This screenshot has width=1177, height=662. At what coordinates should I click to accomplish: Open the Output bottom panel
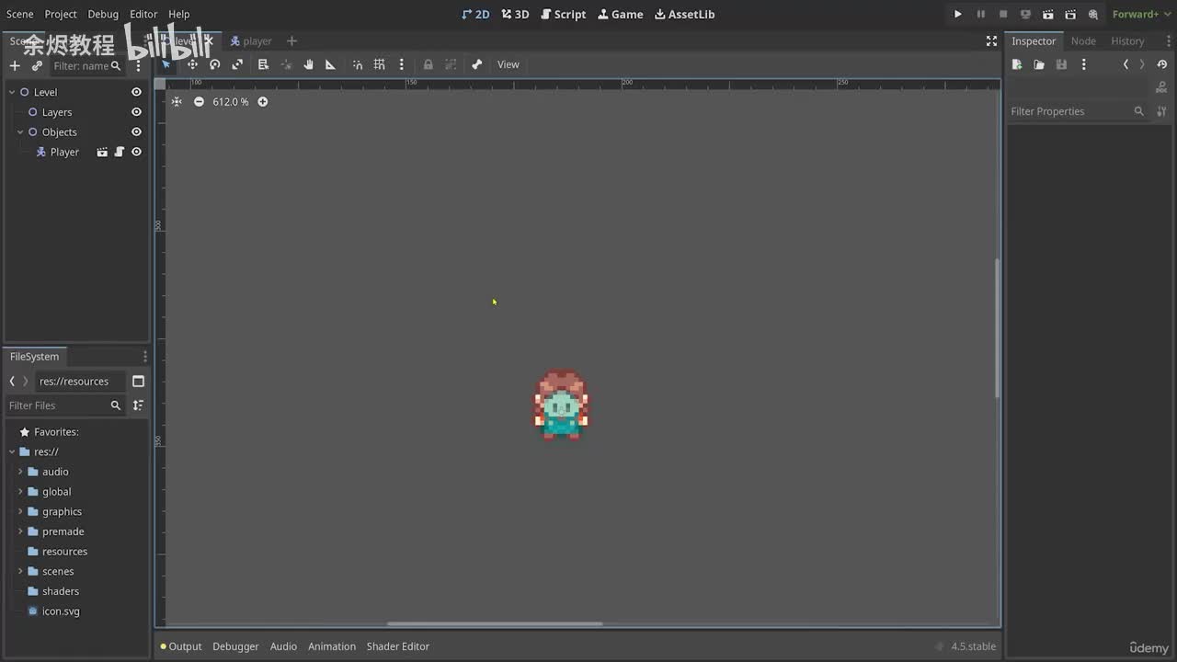point(181,646)
